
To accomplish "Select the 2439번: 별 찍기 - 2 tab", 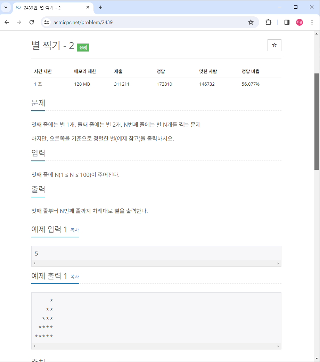I will click(x=53, y=8).
